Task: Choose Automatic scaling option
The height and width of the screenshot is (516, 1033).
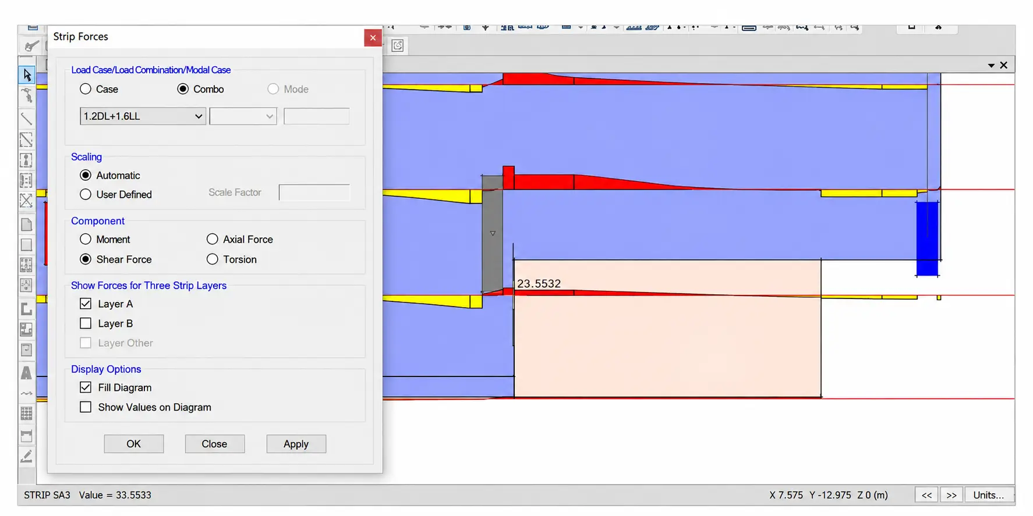Action: pos(86,175)
